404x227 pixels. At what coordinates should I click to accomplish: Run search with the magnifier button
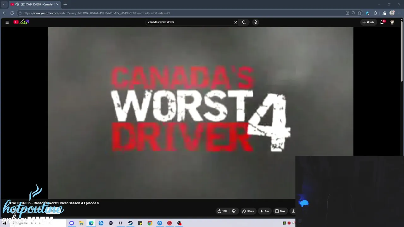pos(244,22)
